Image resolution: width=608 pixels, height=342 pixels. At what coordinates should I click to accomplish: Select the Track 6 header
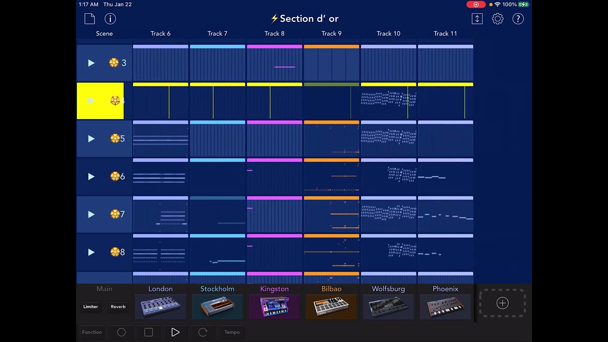coord(161,34)
